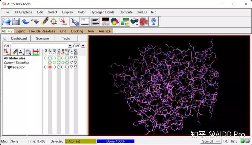Screen dimensions: 252x145
Task: Toggle lines display for receptor row
Action: (50, 67)
